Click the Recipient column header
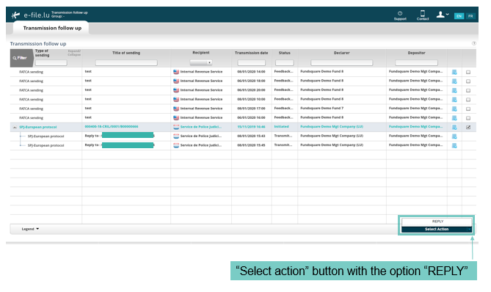491x292 pixels. tap(201, 53)
